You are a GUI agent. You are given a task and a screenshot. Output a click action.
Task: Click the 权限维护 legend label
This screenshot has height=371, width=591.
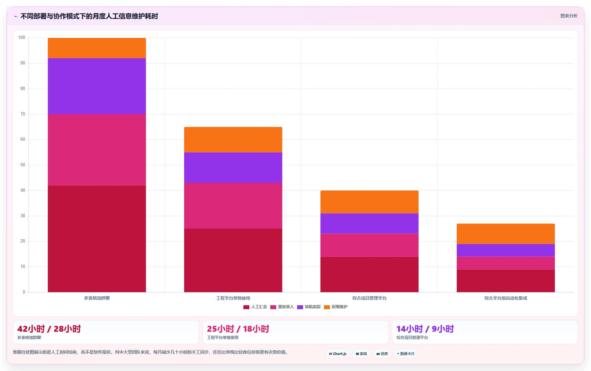point(339,307)
